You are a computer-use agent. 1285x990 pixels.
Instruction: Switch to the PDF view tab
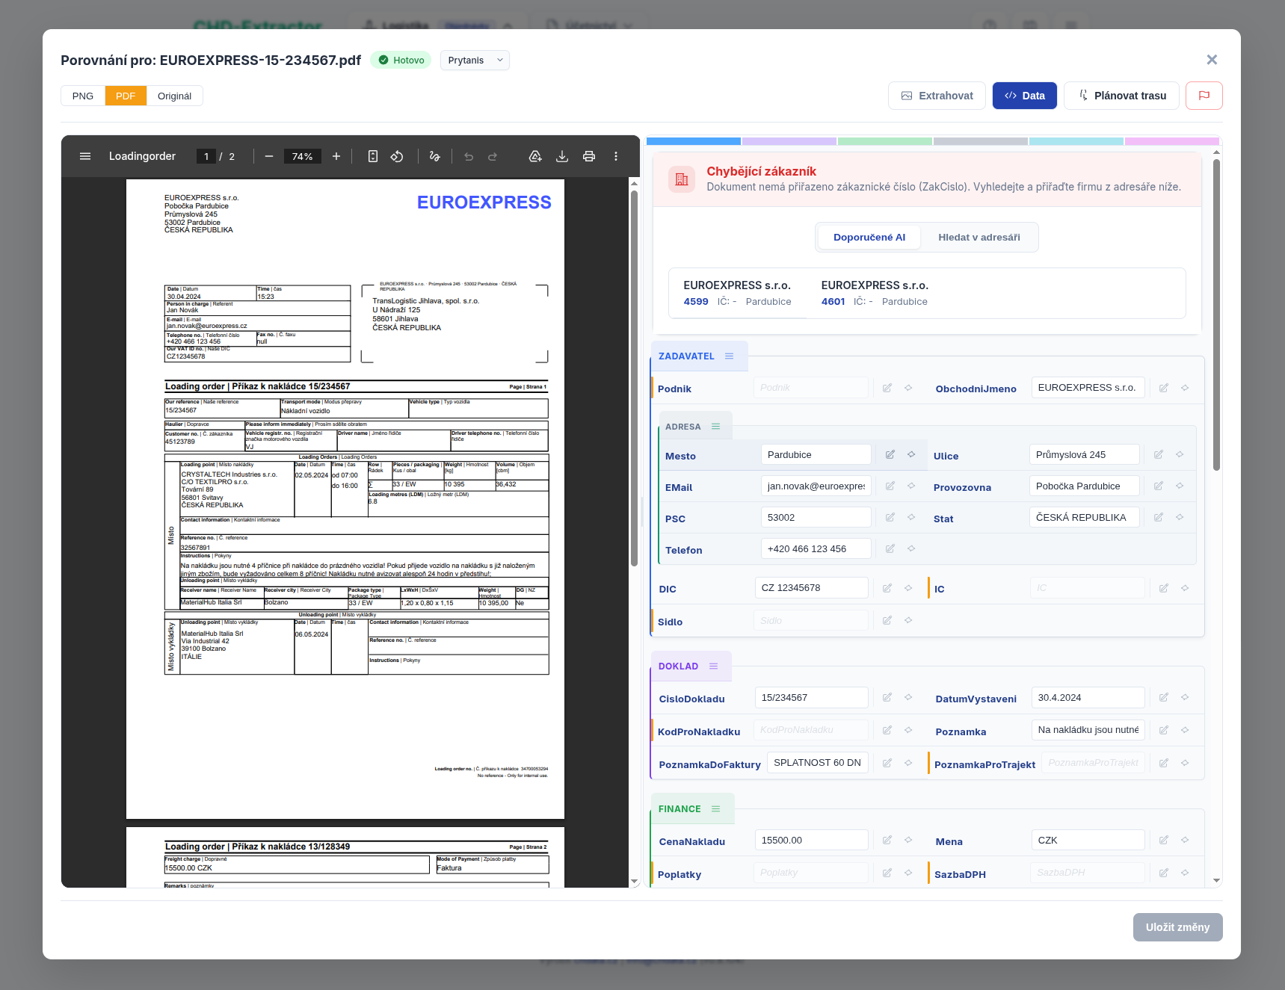click(x=126, y=96)
